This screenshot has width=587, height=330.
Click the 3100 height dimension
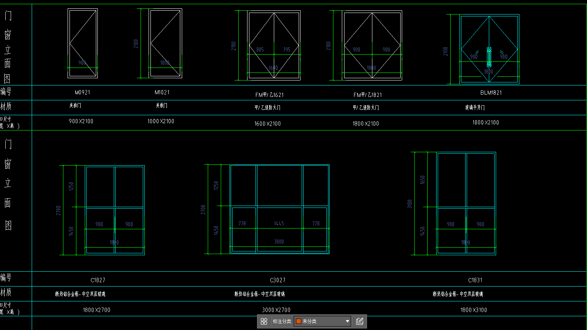(x=410, y=204)
